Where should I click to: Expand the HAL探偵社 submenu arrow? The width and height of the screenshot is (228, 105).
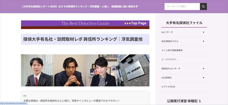point(203,78)
